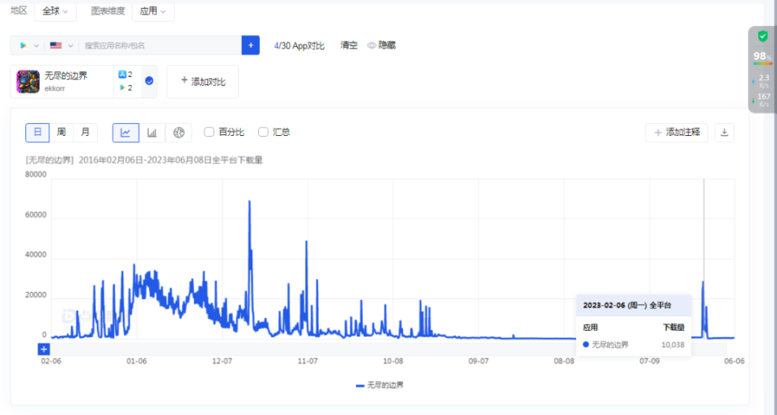
Task: Switch to line chart view icon
Action: tap(126, 133)
